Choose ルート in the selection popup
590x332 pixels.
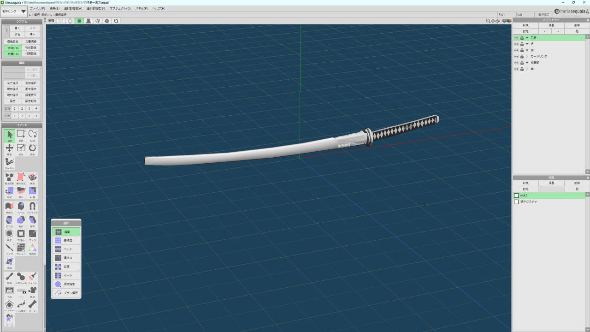click(x=66, y=275)
